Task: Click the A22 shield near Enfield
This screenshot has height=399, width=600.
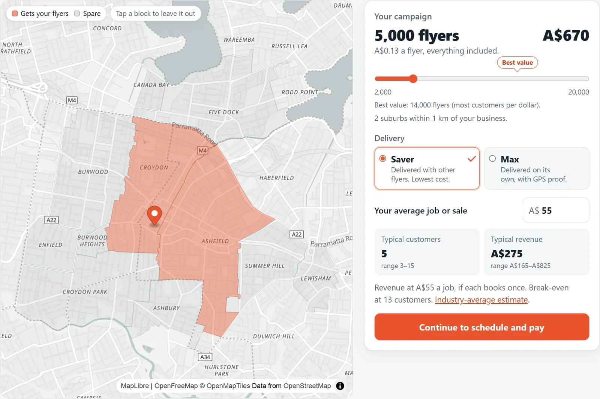Action: pos(51,220)
